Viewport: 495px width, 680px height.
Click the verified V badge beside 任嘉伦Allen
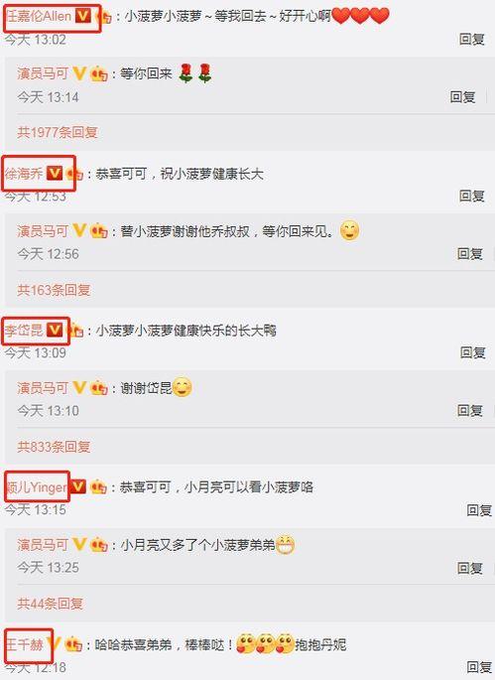tap(82, 17)
